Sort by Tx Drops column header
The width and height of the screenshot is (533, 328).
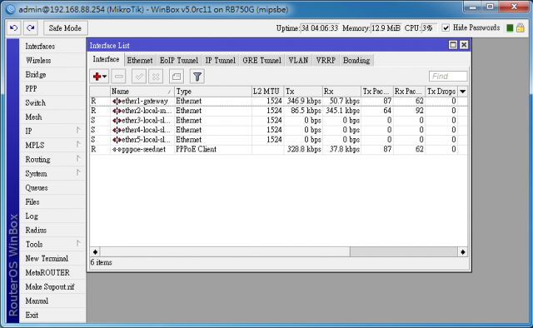pyautogui.click(x=441, y=92)
